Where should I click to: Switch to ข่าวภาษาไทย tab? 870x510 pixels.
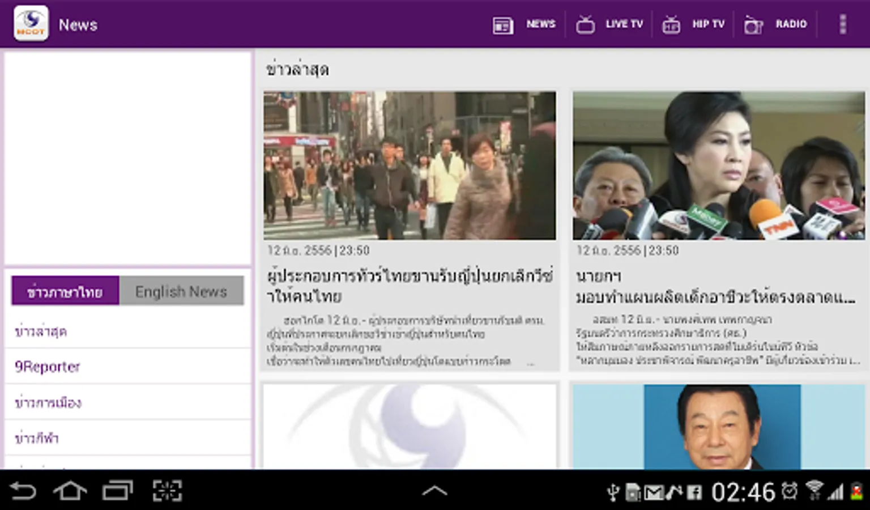point(65,291)
